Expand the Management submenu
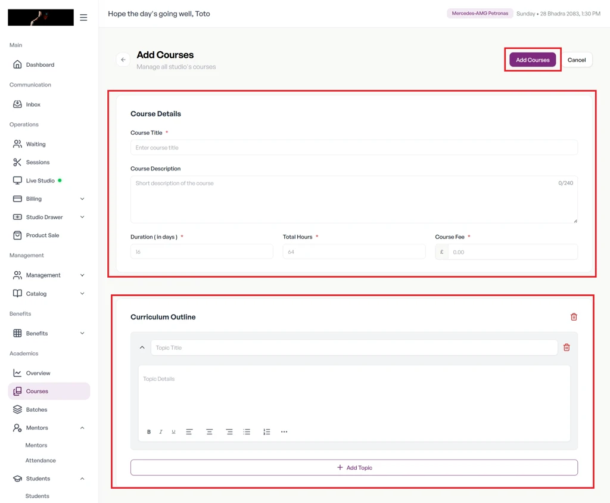 (82, 275)
